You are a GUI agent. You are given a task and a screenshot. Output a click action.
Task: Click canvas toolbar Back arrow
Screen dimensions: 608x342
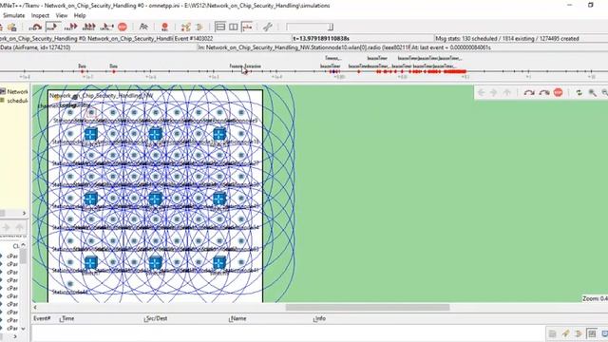(482, 93)
